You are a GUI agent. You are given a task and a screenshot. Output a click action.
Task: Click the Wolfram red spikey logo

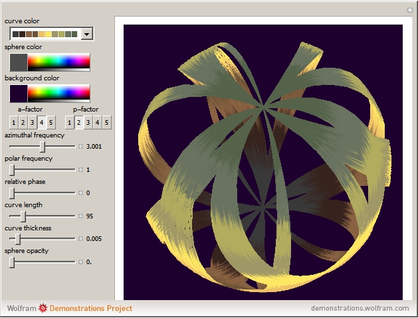[43, 308]
